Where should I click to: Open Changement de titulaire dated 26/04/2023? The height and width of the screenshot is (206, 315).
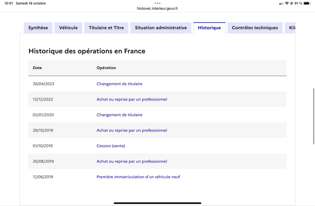(x=119, y=84)
